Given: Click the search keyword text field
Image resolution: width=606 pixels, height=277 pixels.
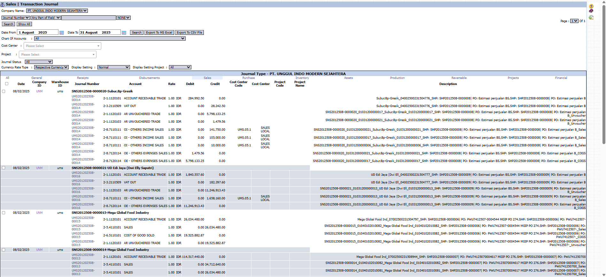Looking at the screenshot, I should coord(88,18).
